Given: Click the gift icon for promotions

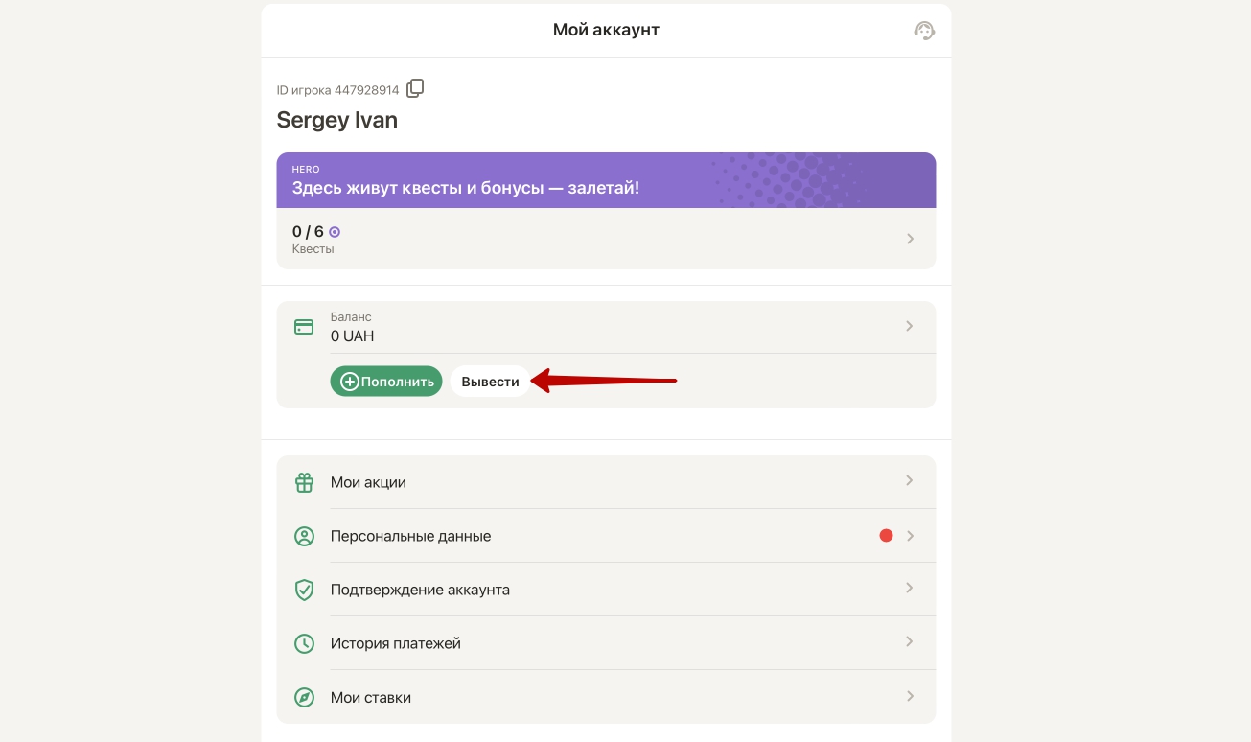Looking at the screenshot, I should (x=304, y=482).
